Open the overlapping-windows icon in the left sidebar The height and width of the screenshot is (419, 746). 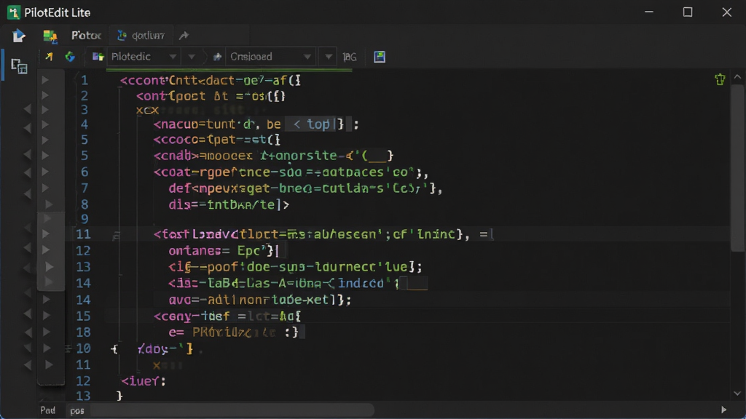pyautogui.click(x=19, y=66)
